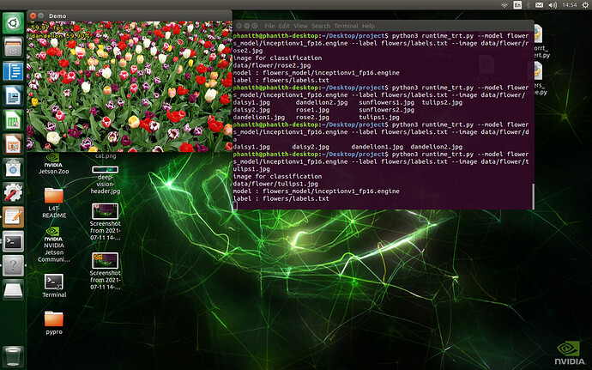Open LibreOffice Writer from the launcher
This screenshot has height=370, width=592.
[x=13, y=95]
